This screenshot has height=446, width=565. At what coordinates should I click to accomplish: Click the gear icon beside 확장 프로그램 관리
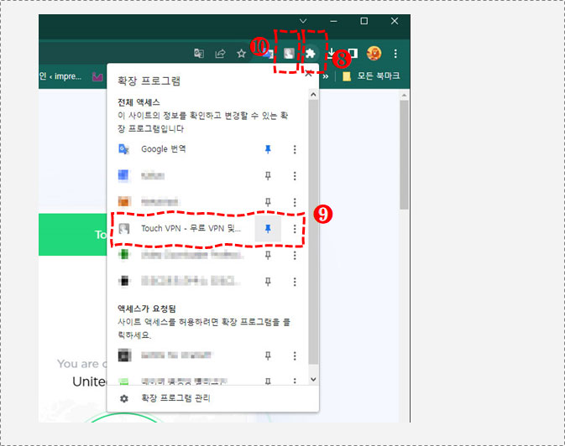[124, 398]
